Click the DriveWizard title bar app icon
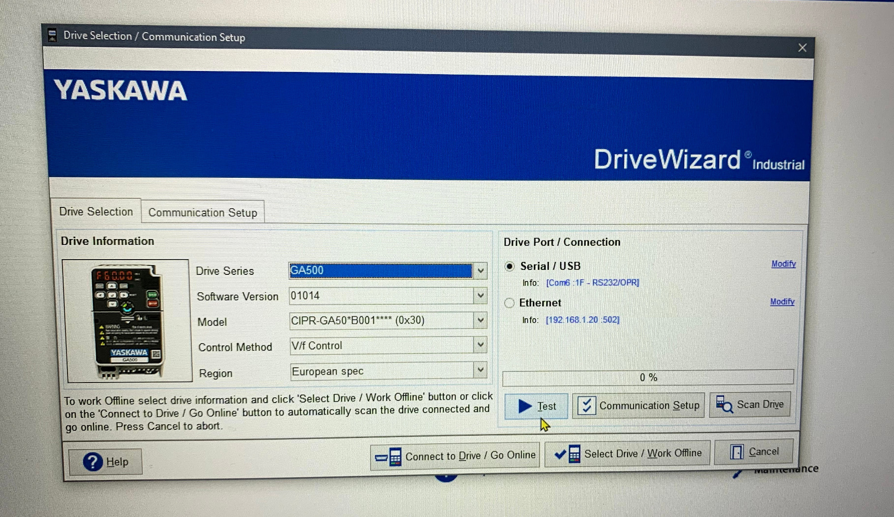Image resolution: width=894 pixels, height=517 pixels. 52,35
